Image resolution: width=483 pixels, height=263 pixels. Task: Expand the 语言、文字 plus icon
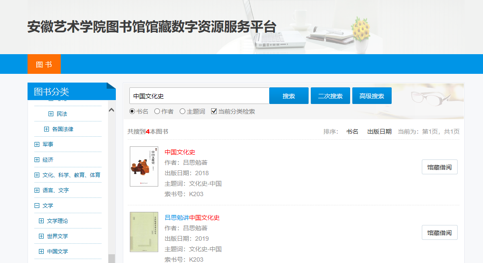point(37,190)
